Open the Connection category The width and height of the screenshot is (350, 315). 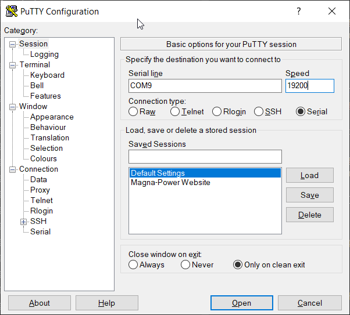pyautogui.click(x=38, y=169)
